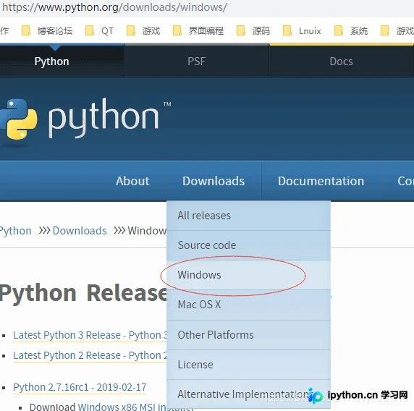Screen dimensions: 414x411
Task: Switch to the Python top tab
Action: (x=52, y=62)
